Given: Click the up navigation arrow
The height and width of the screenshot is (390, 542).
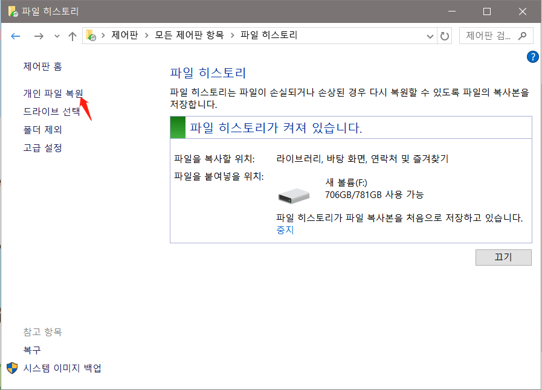Looking at the screenshot, I should coord(71,36).
